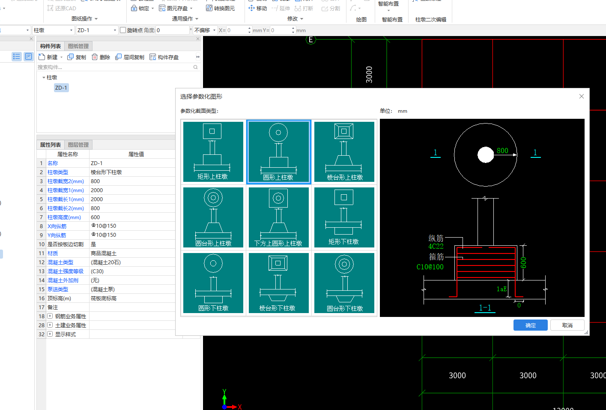Screen dimensions: 606x410
Task: Click the 新建 new component icon
Action: coord(42,57)
